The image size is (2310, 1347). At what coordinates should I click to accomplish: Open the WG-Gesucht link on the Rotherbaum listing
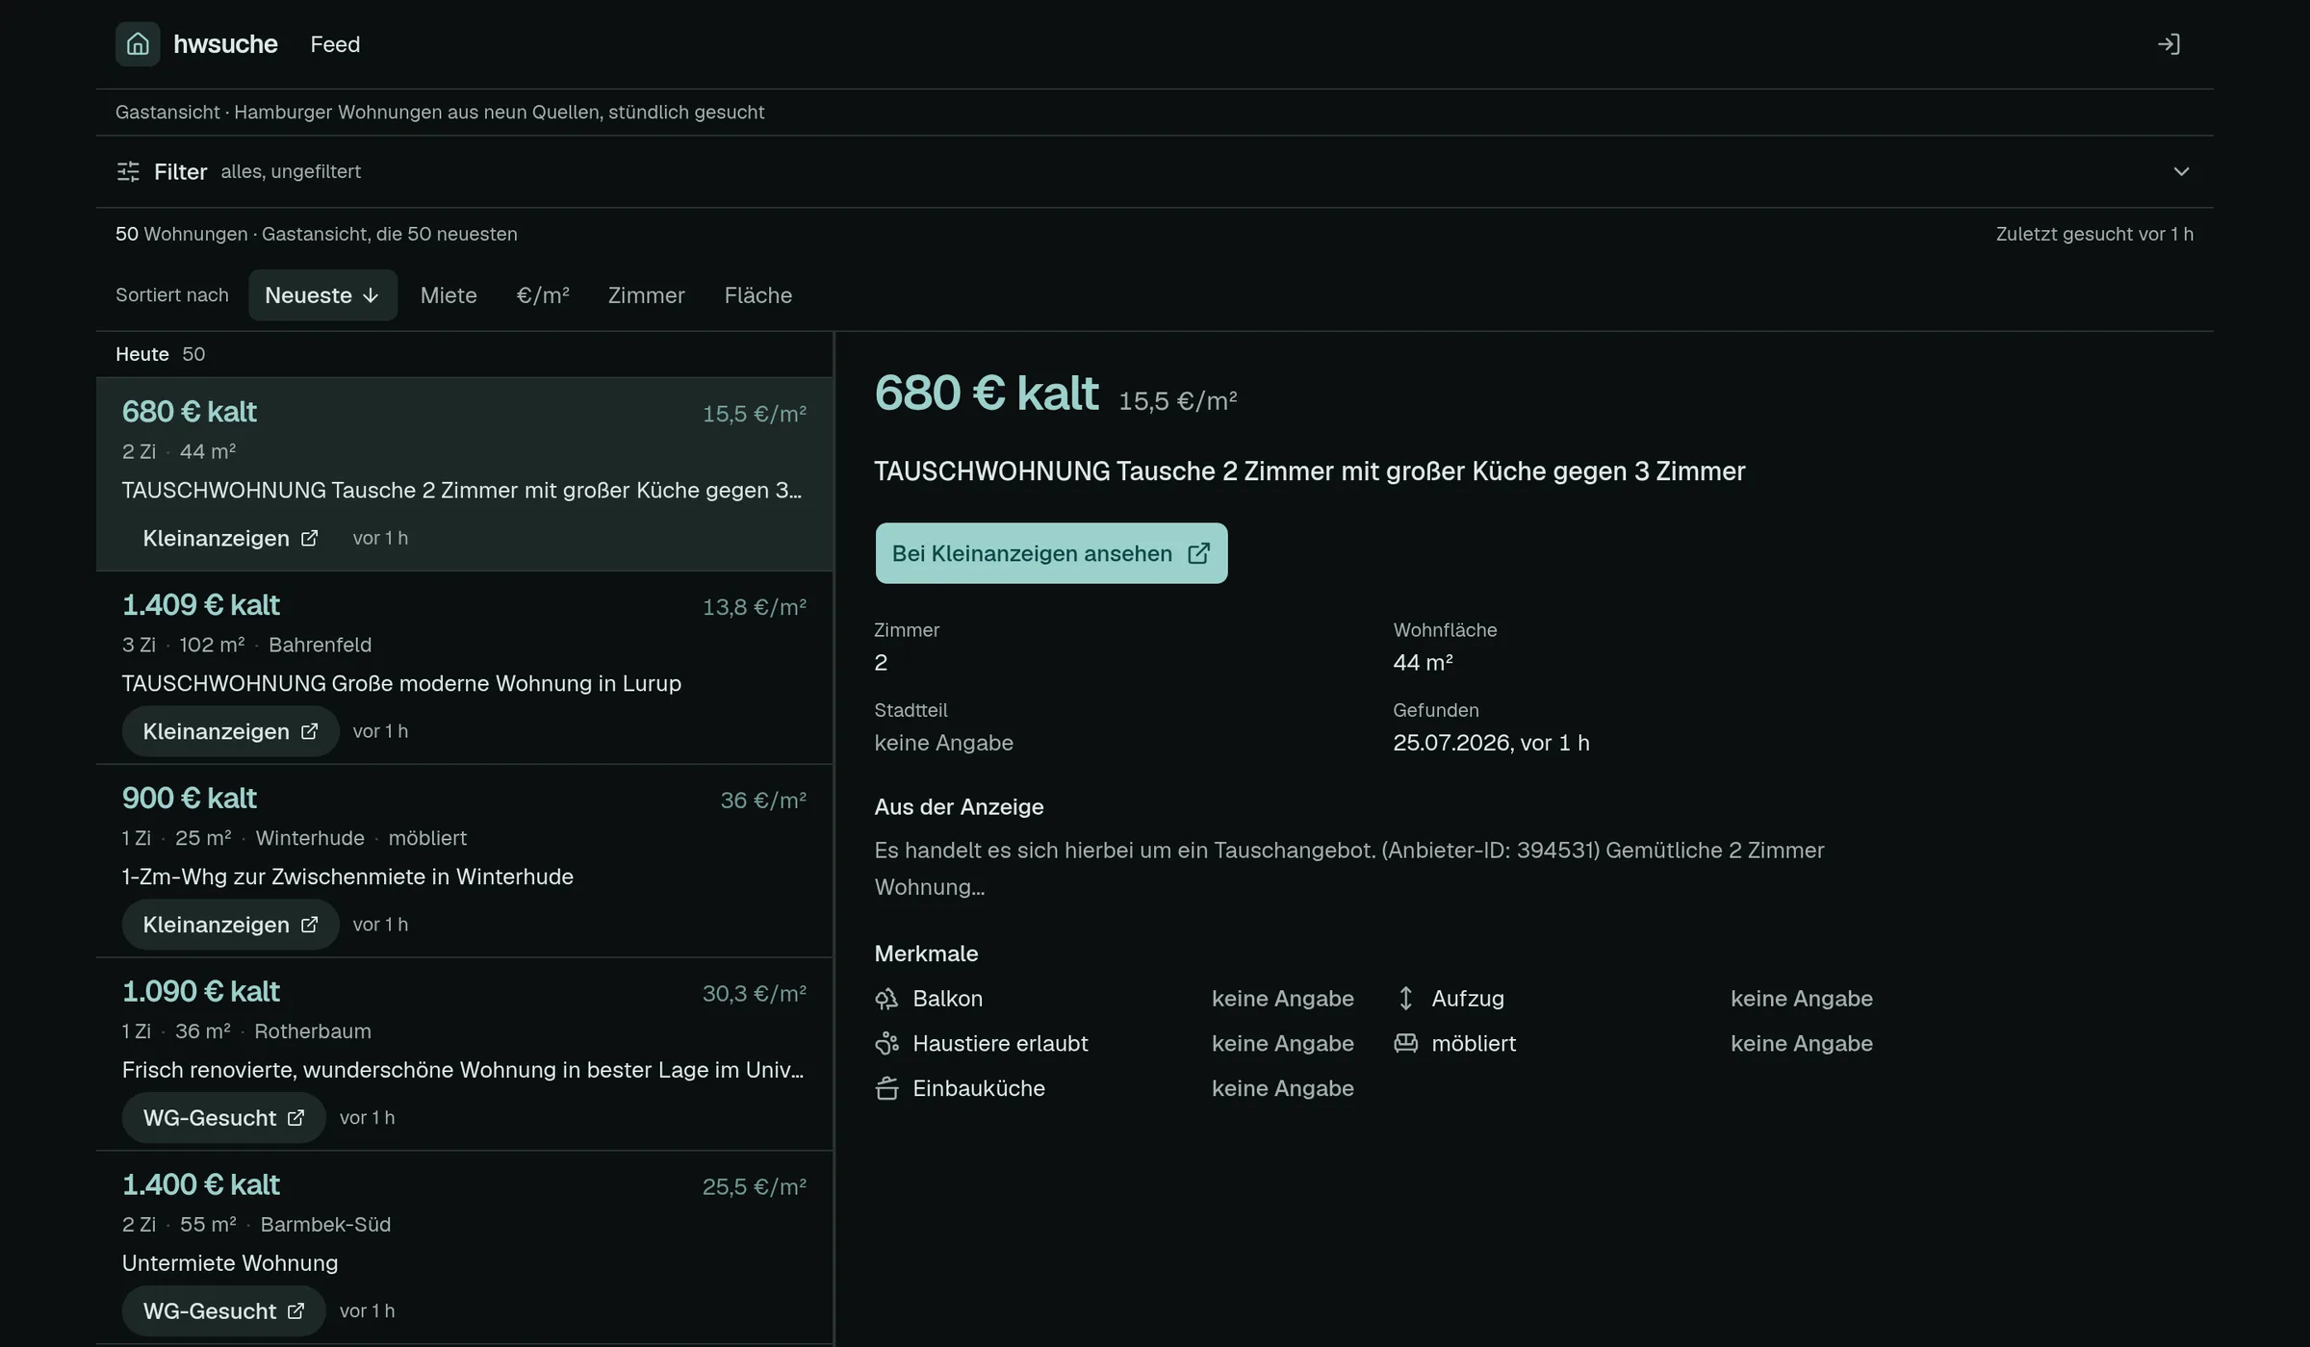tap(223, 1118)
